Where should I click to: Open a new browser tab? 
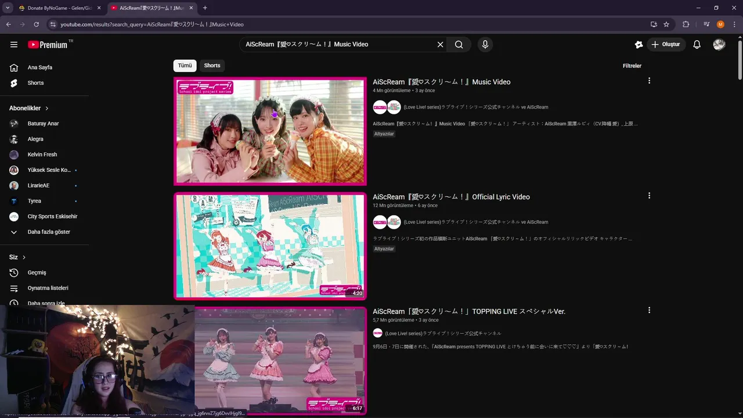click(205, 8)
